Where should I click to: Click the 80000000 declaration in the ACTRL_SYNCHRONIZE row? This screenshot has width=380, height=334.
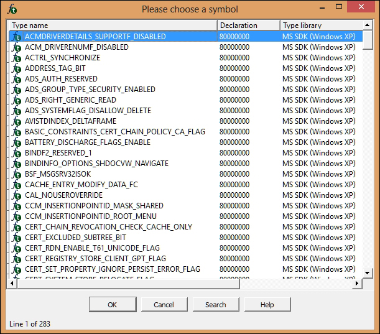[x=234, y=58]
